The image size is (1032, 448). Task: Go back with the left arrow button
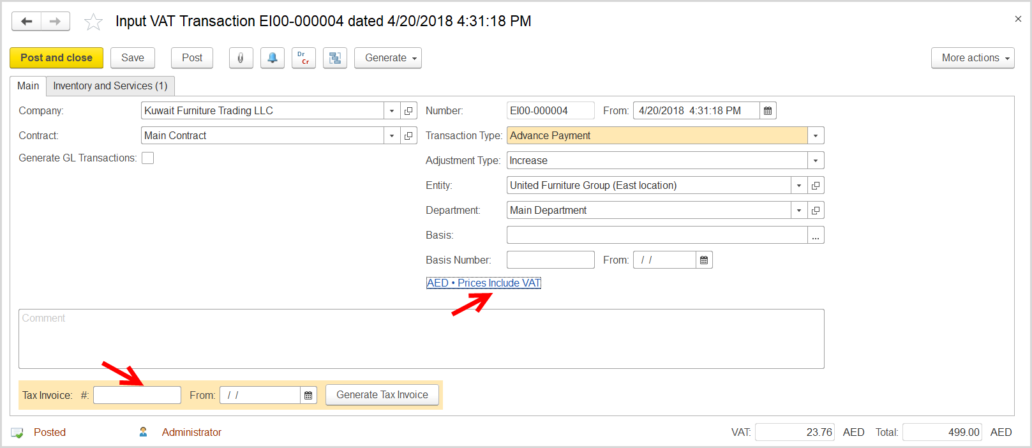click(x=27, y=21)
